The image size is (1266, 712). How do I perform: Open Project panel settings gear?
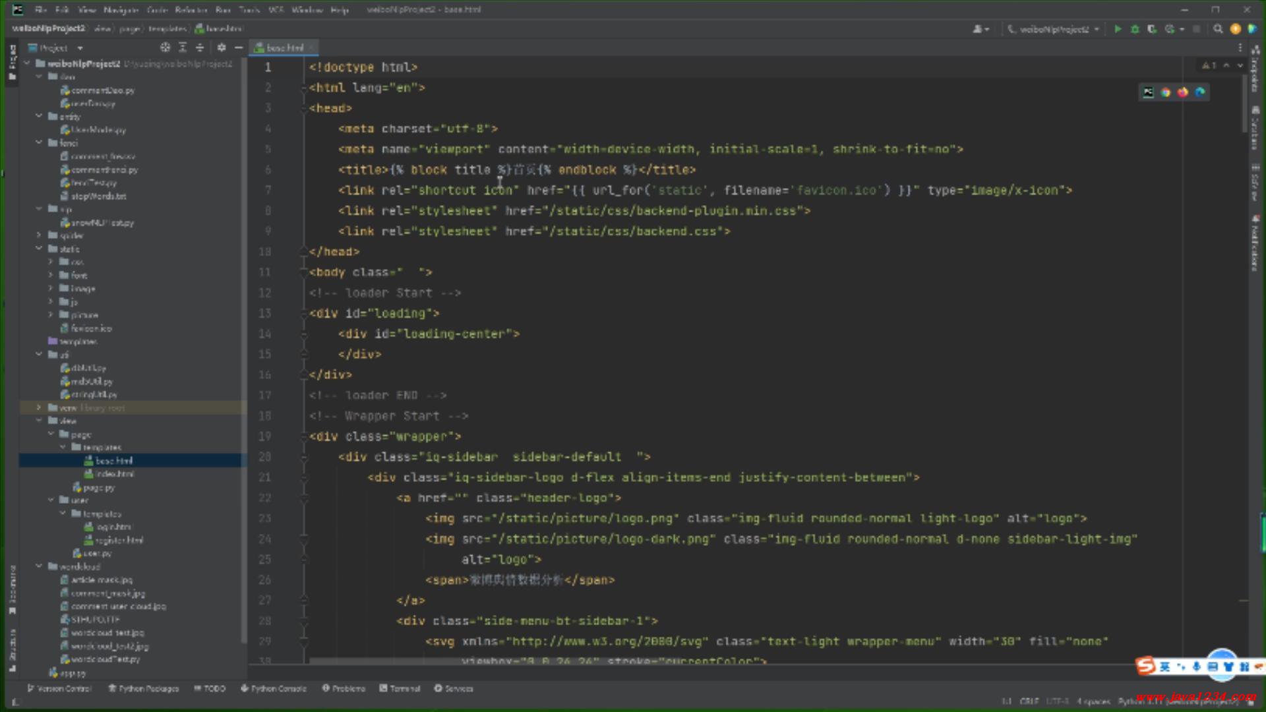pyautogui.click(x=222, y=47)
